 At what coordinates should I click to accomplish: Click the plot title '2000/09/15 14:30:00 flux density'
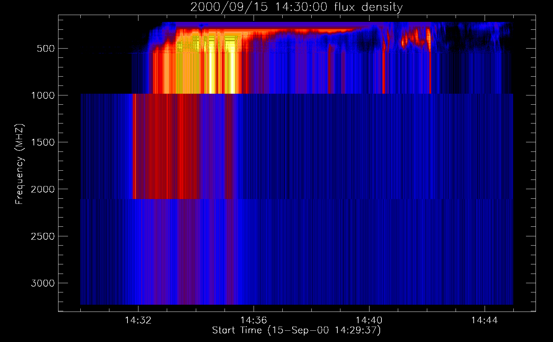pyautogui.click(x=296, y=7)
